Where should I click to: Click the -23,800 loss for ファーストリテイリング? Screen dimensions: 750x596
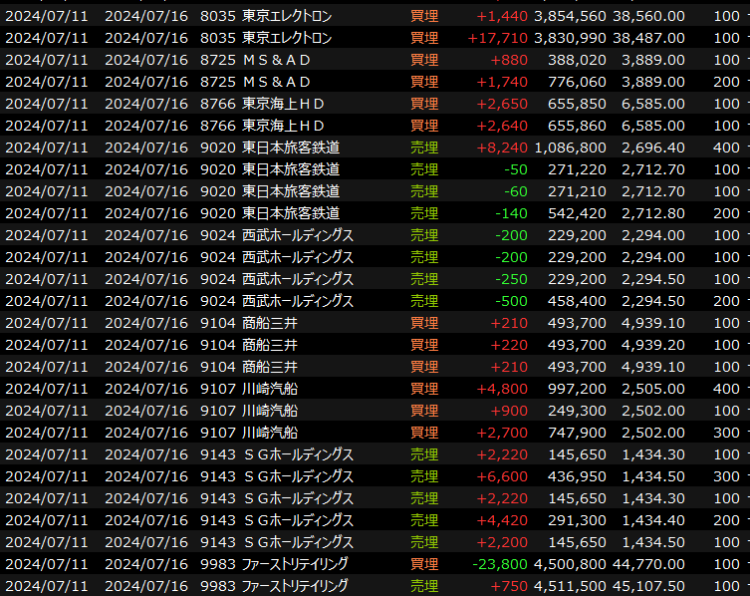(500, 564)
